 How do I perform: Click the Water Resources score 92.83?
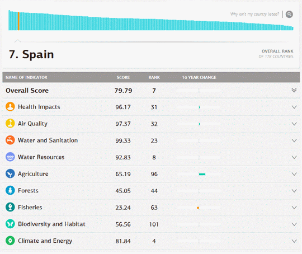pos(123,157)
